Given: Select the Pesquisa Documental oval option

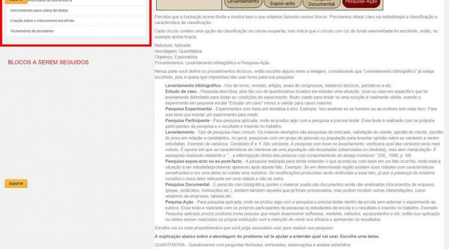Looking at the screenshot, I should [x=321, y=3].
